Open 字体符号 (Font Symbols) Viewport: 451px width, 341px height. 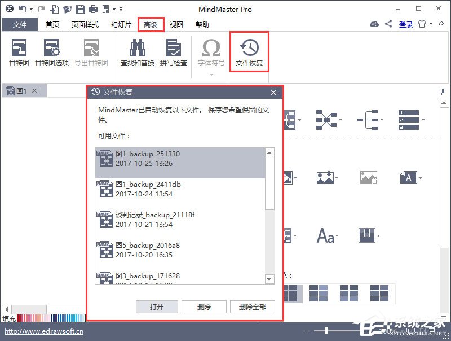211,51
